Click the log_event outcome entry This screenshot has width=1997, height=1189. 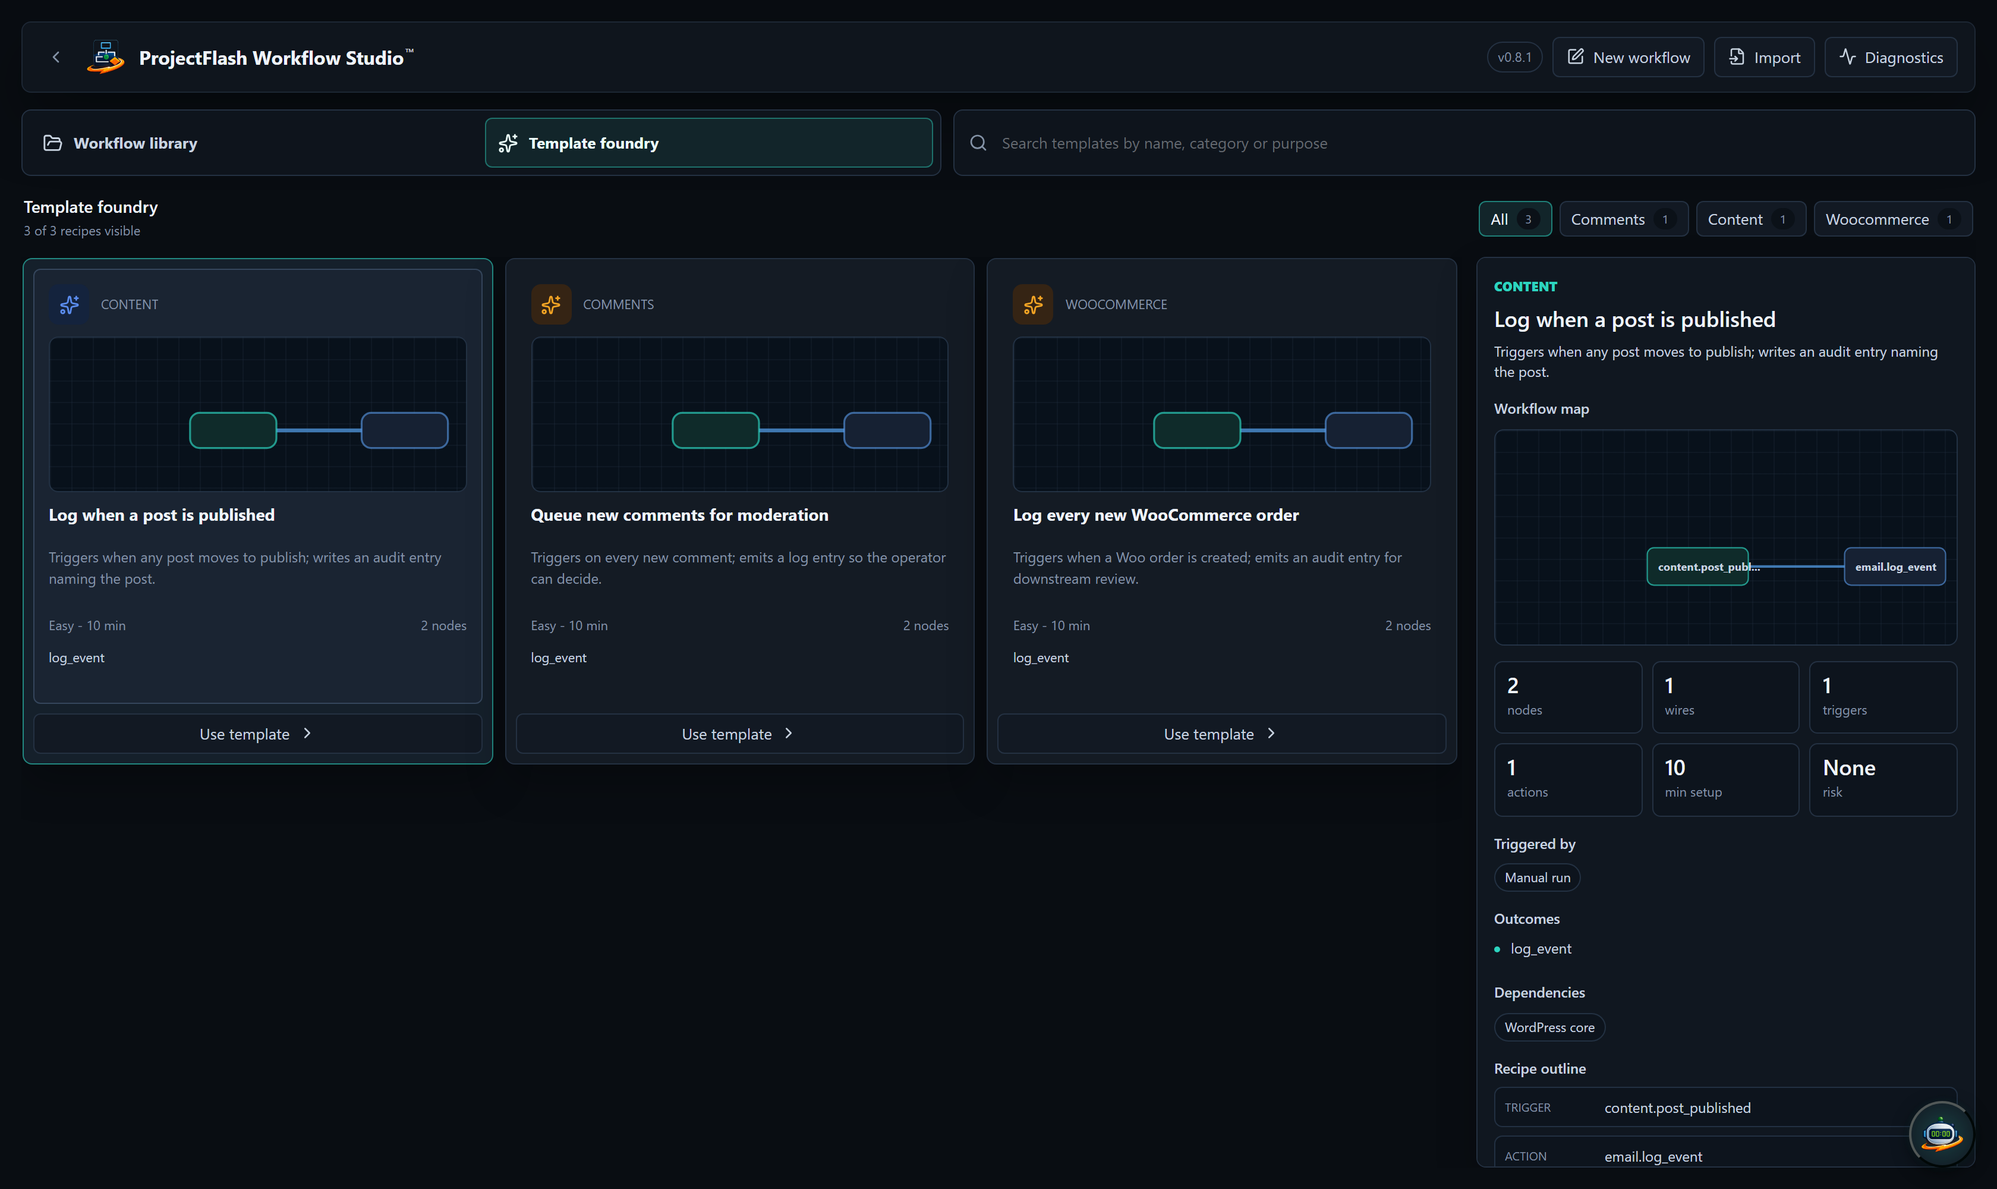(1541, 949)
